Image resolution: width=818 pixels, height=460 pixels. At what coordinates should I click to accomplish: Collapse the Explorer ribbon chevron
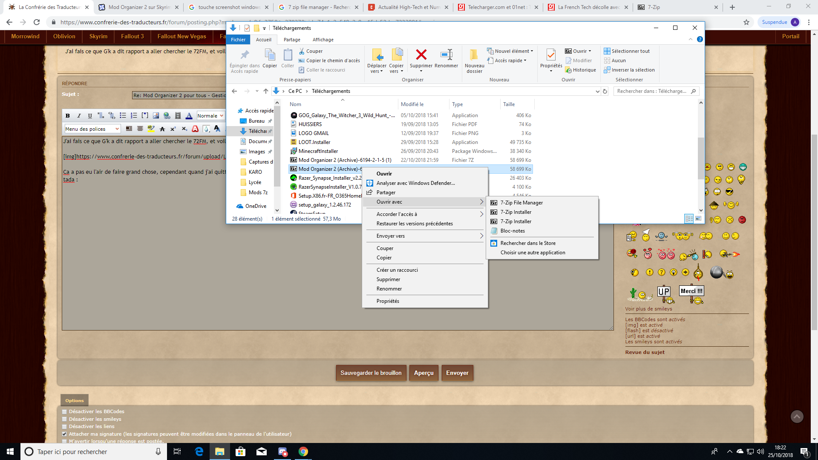(x=691, y=39)
